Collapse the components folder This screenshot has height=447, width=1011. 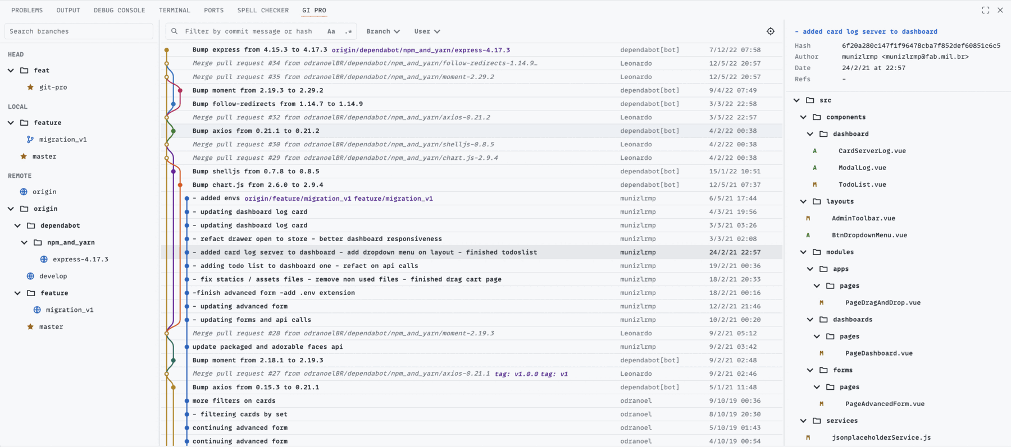point(803,117)
